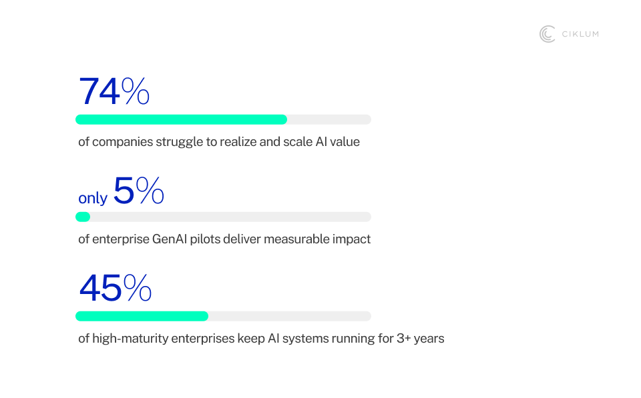Click the Ciklum swirl logo icon

point(548,34)
